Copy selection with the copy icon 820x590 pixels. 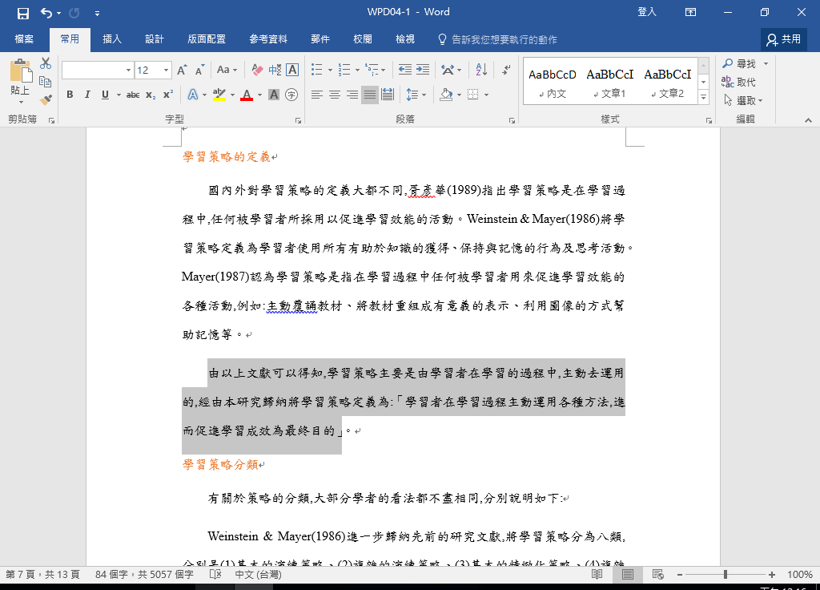pos(46,82)
